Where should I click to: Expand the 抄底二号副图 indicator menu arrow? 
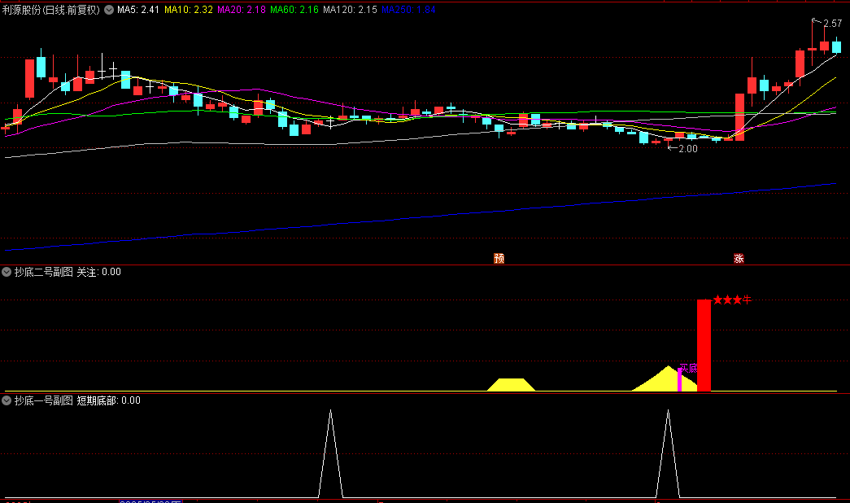(7, 272)
